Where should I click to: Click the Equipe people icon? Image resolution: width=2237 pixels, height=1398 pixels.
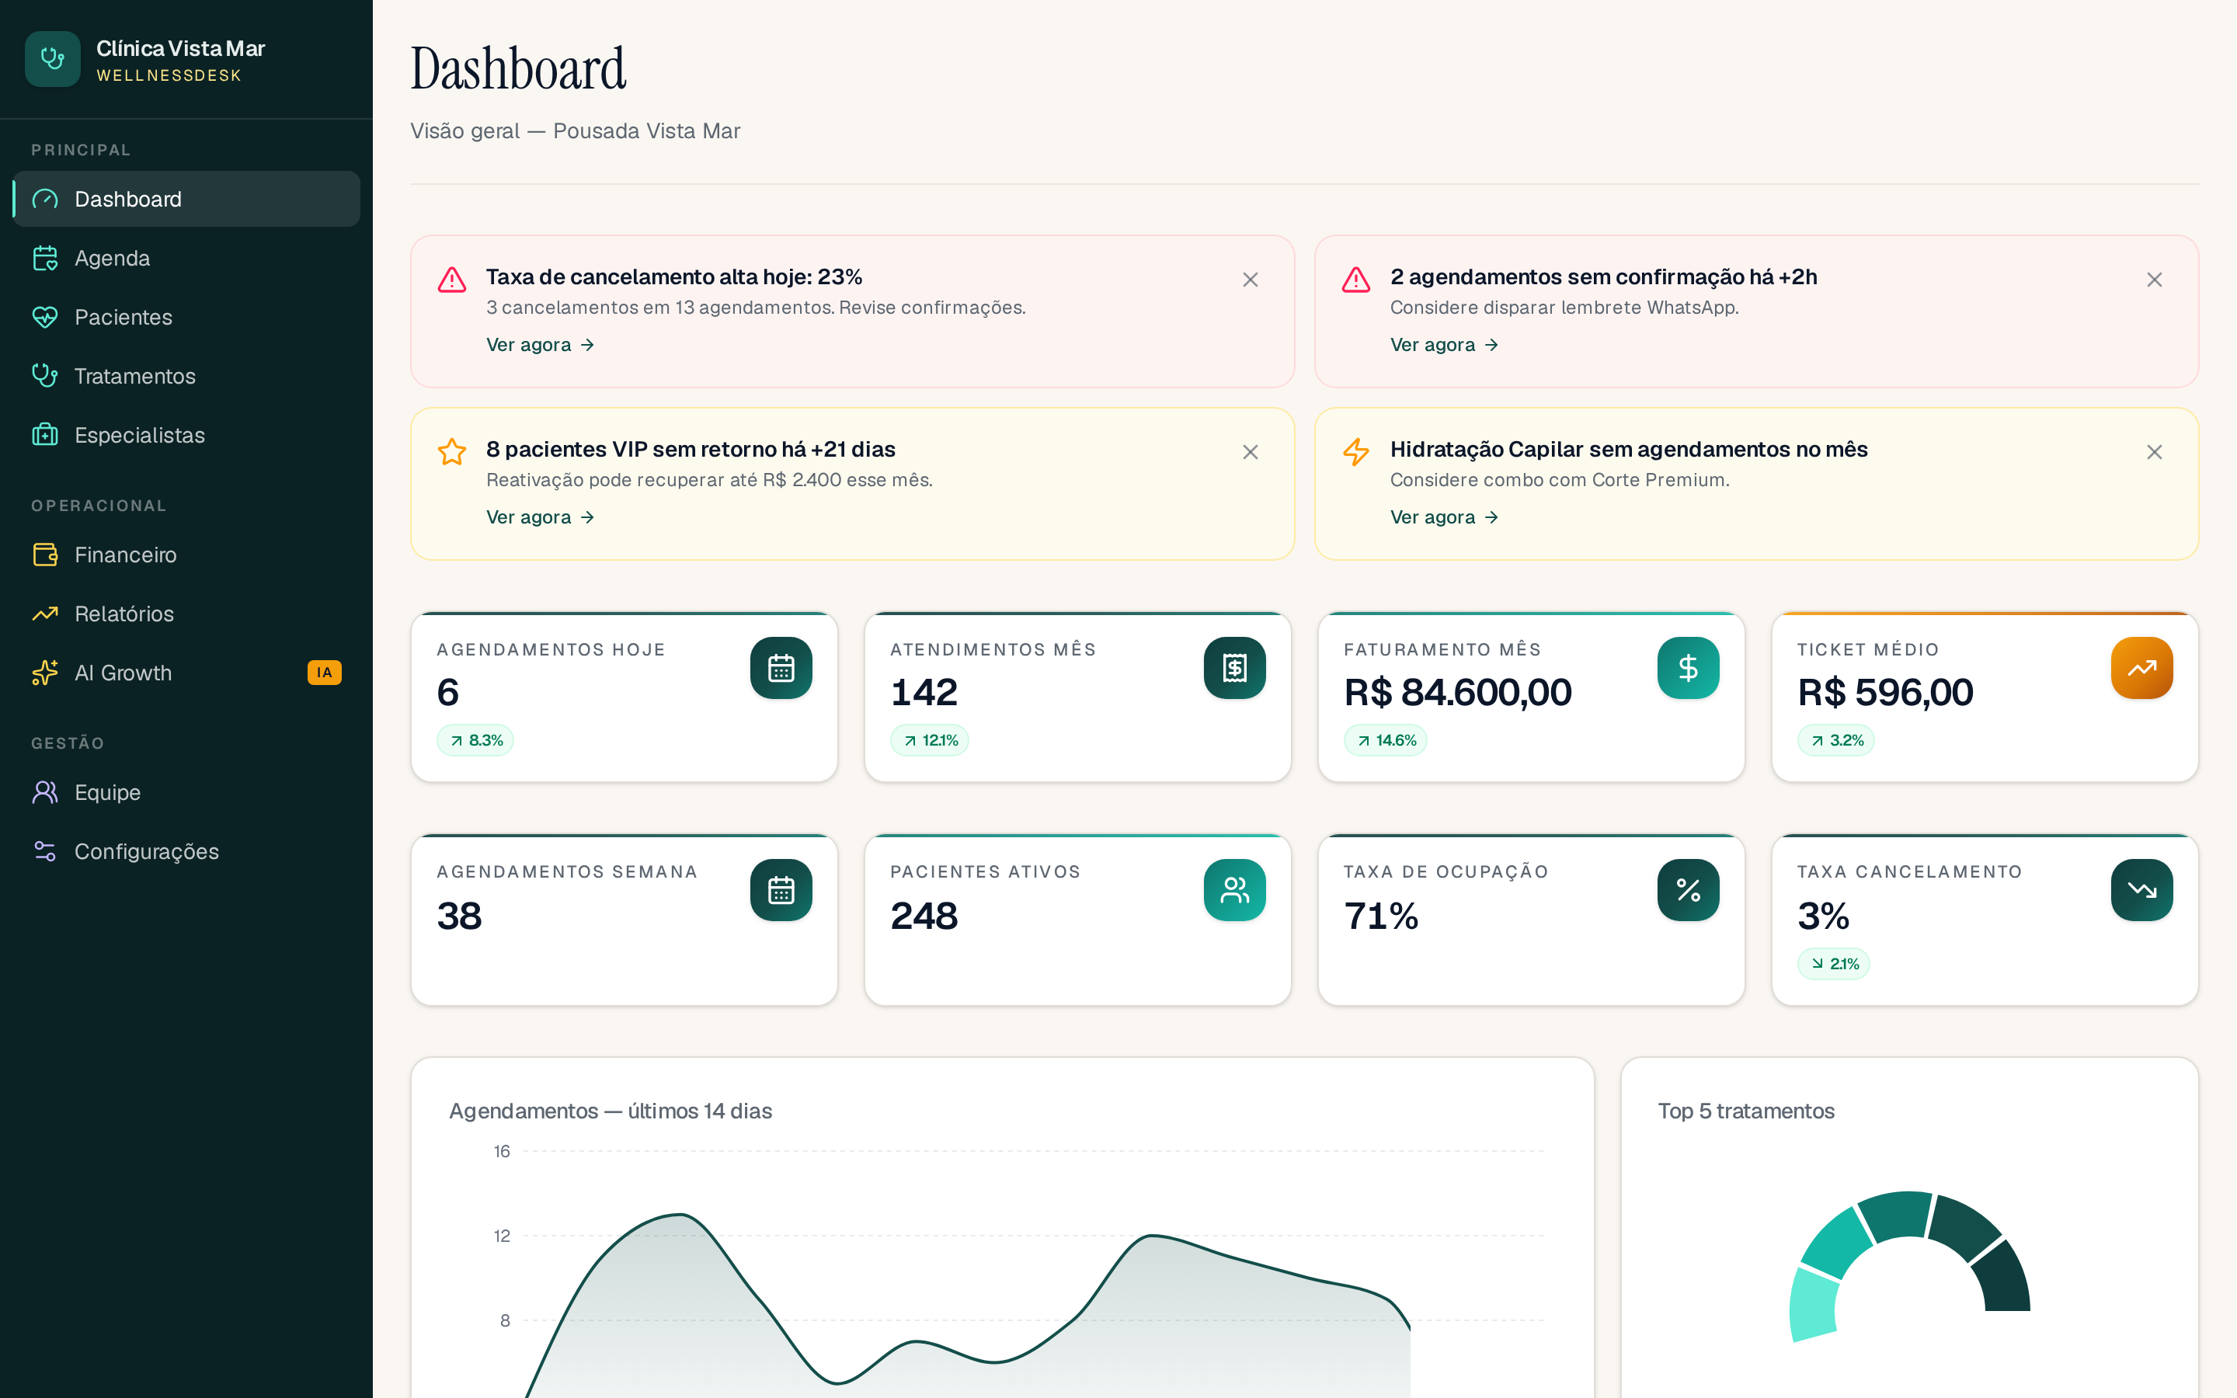45,792
